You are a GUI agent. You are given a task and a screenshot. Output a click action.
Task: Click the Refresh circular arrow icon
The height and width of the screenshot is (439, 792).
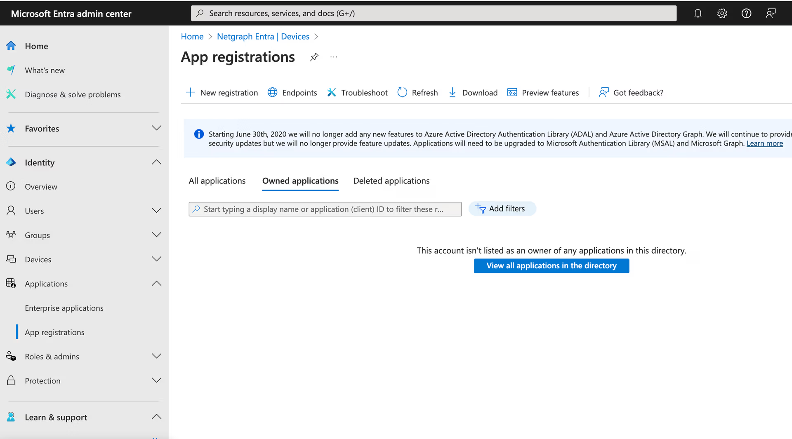(x=402, y=92)
